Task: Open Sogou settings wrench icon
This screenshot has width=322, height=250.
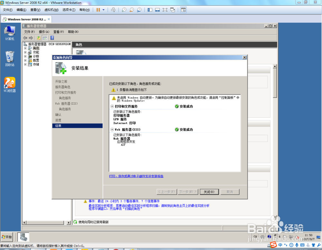Action: 319,245
